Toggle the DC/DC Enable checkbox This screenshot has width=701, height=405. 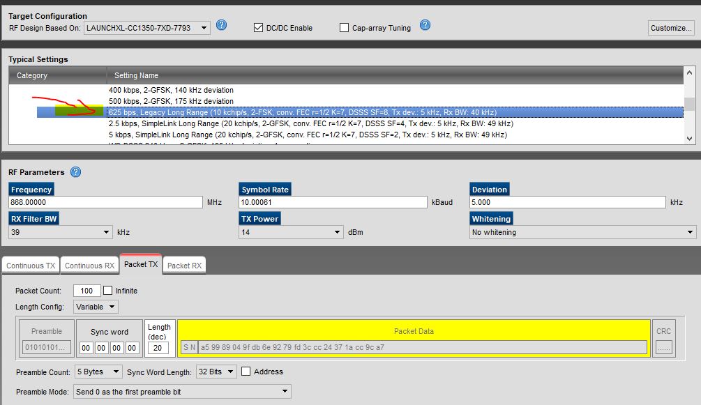click(258, 28)
